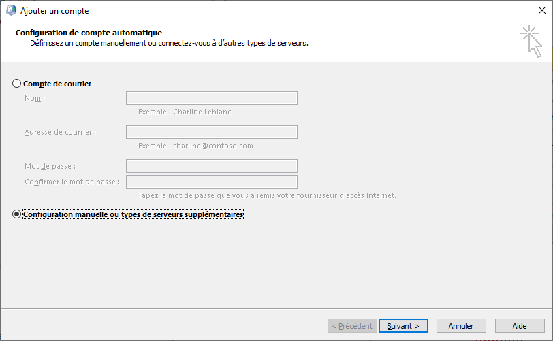This screenshot has height=341, width=553.
Task: Click the Nom input field
Action: tap(212, 98)
